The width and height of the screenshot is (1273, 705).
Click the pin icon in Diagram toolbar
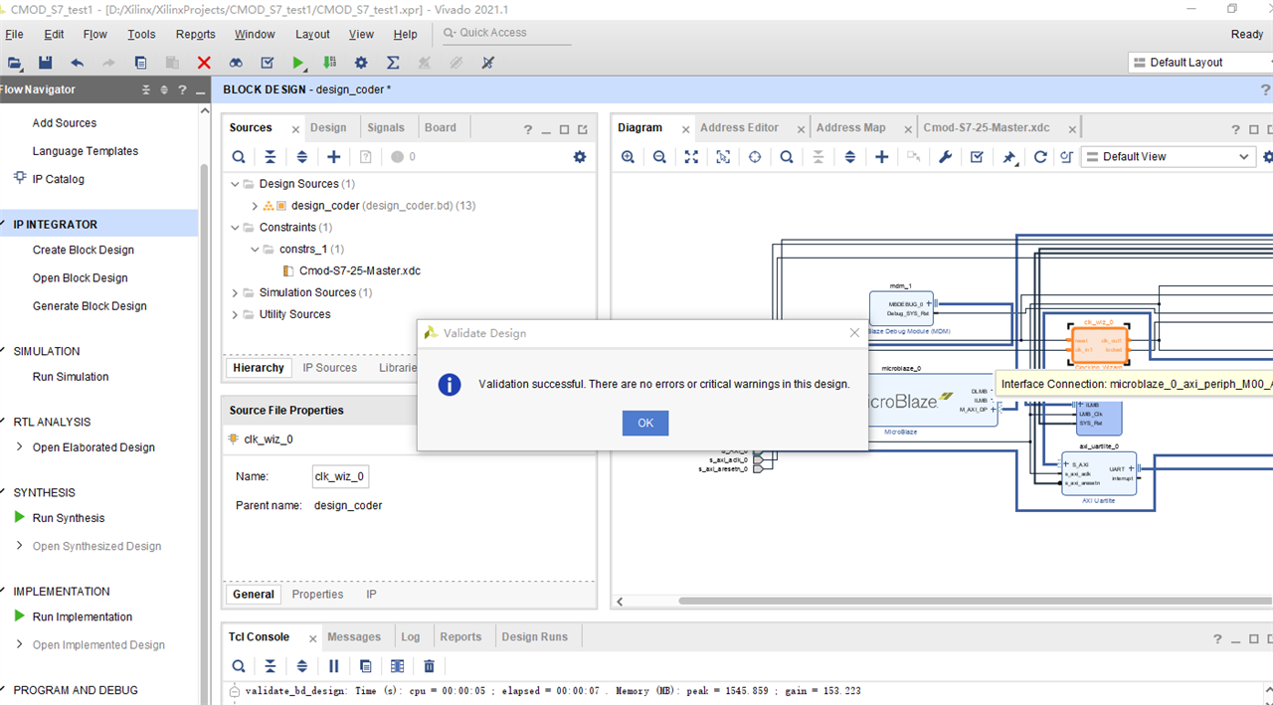point(1008,156)
